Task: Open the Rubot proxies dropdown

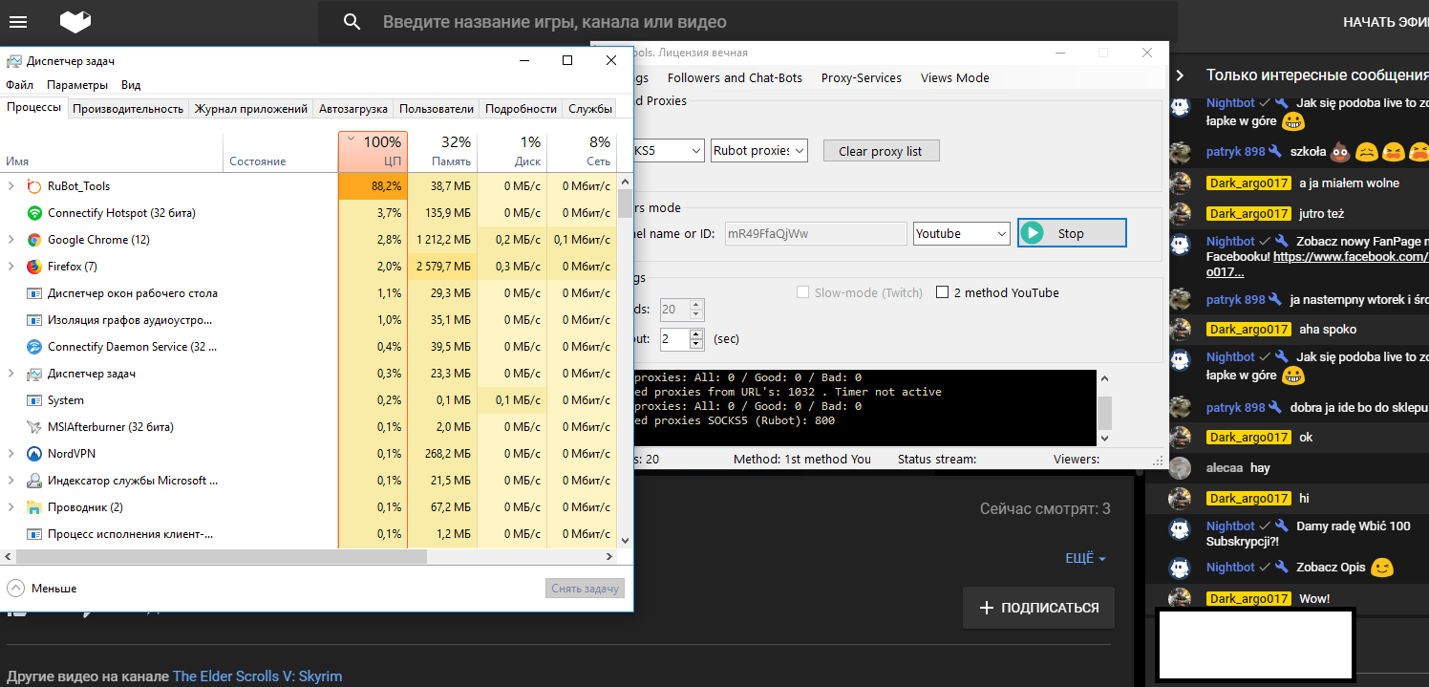Action: (x=759, y=151)
